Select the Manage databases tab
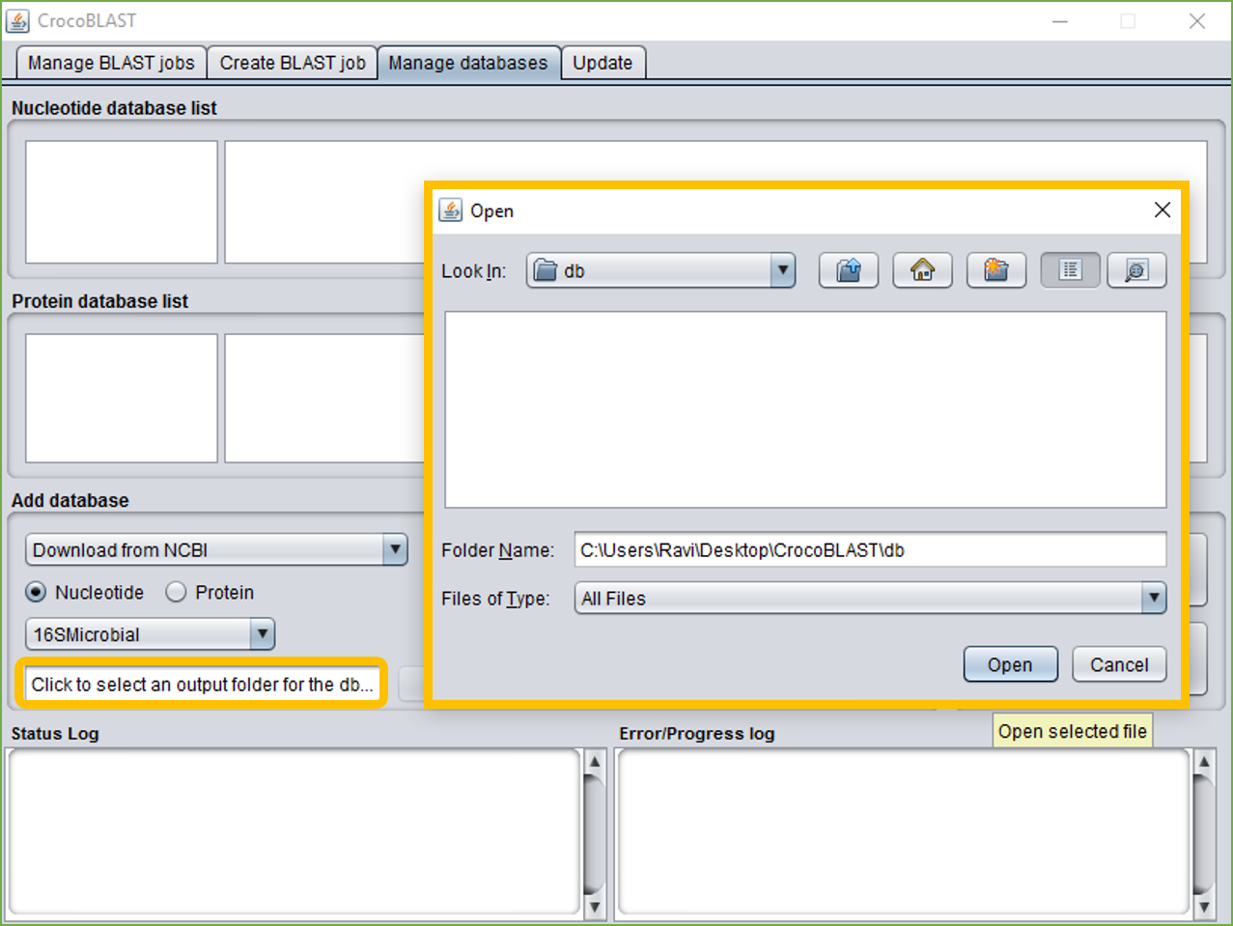Image resolution: width=1233 pixels, height=926 pixels. pyautogui.click(x=468, y=63)
